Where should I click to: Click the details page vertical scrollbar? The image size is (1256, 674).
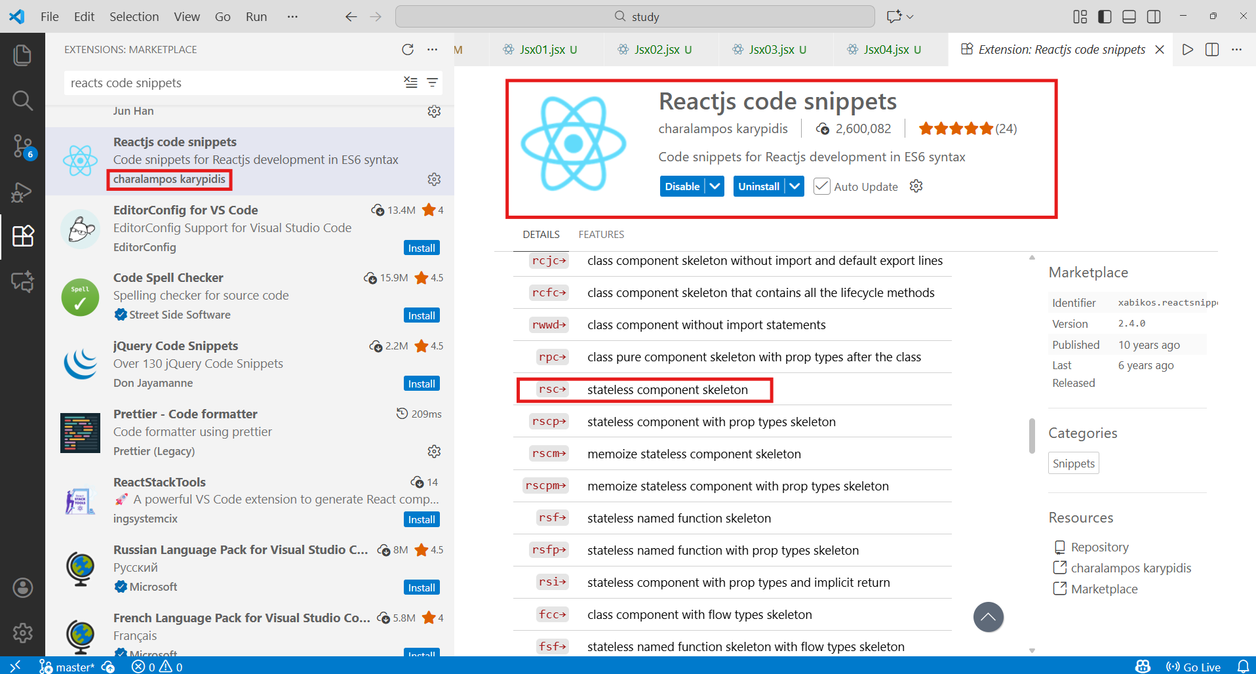1032,435
